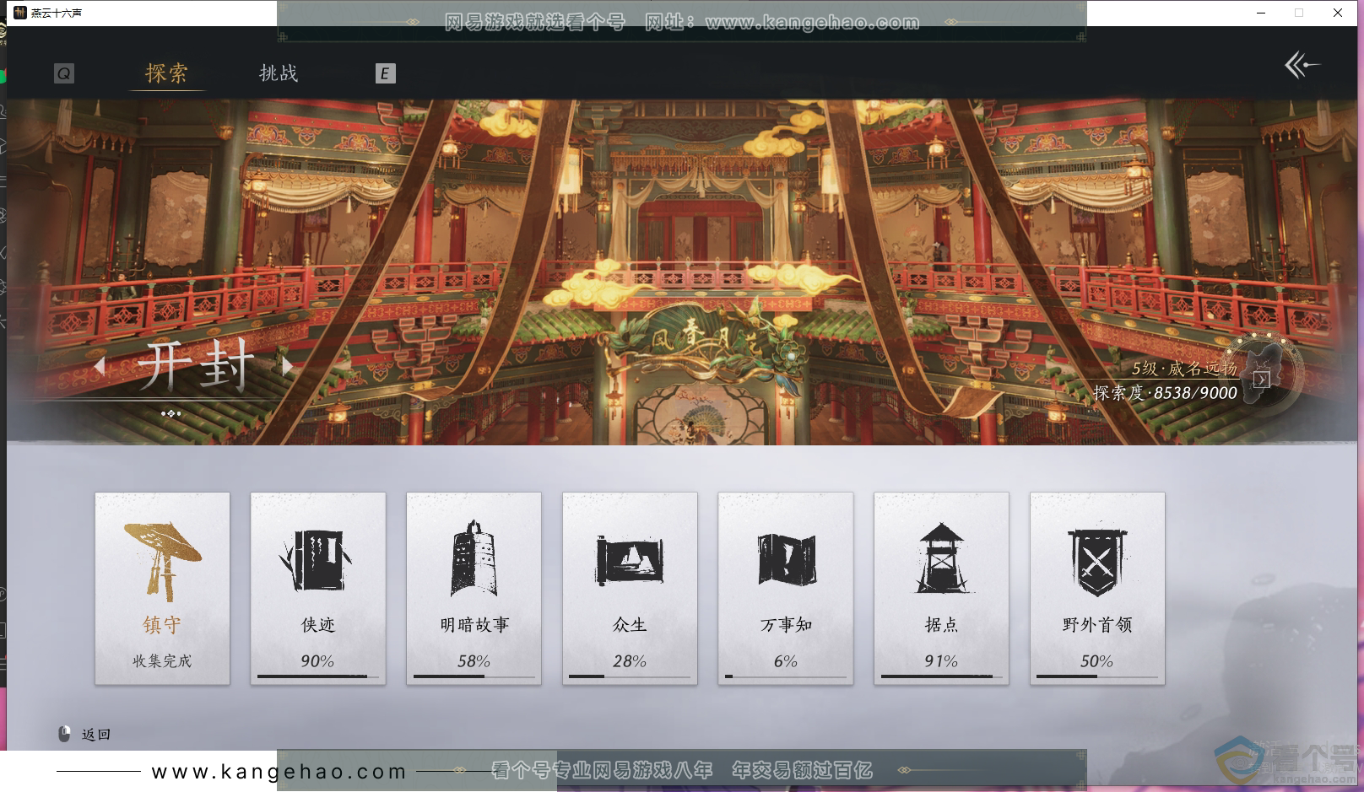Click the 侠迹 label
Image resolution: width=1364 pixels, height=792 pixels.
(318, 625)
